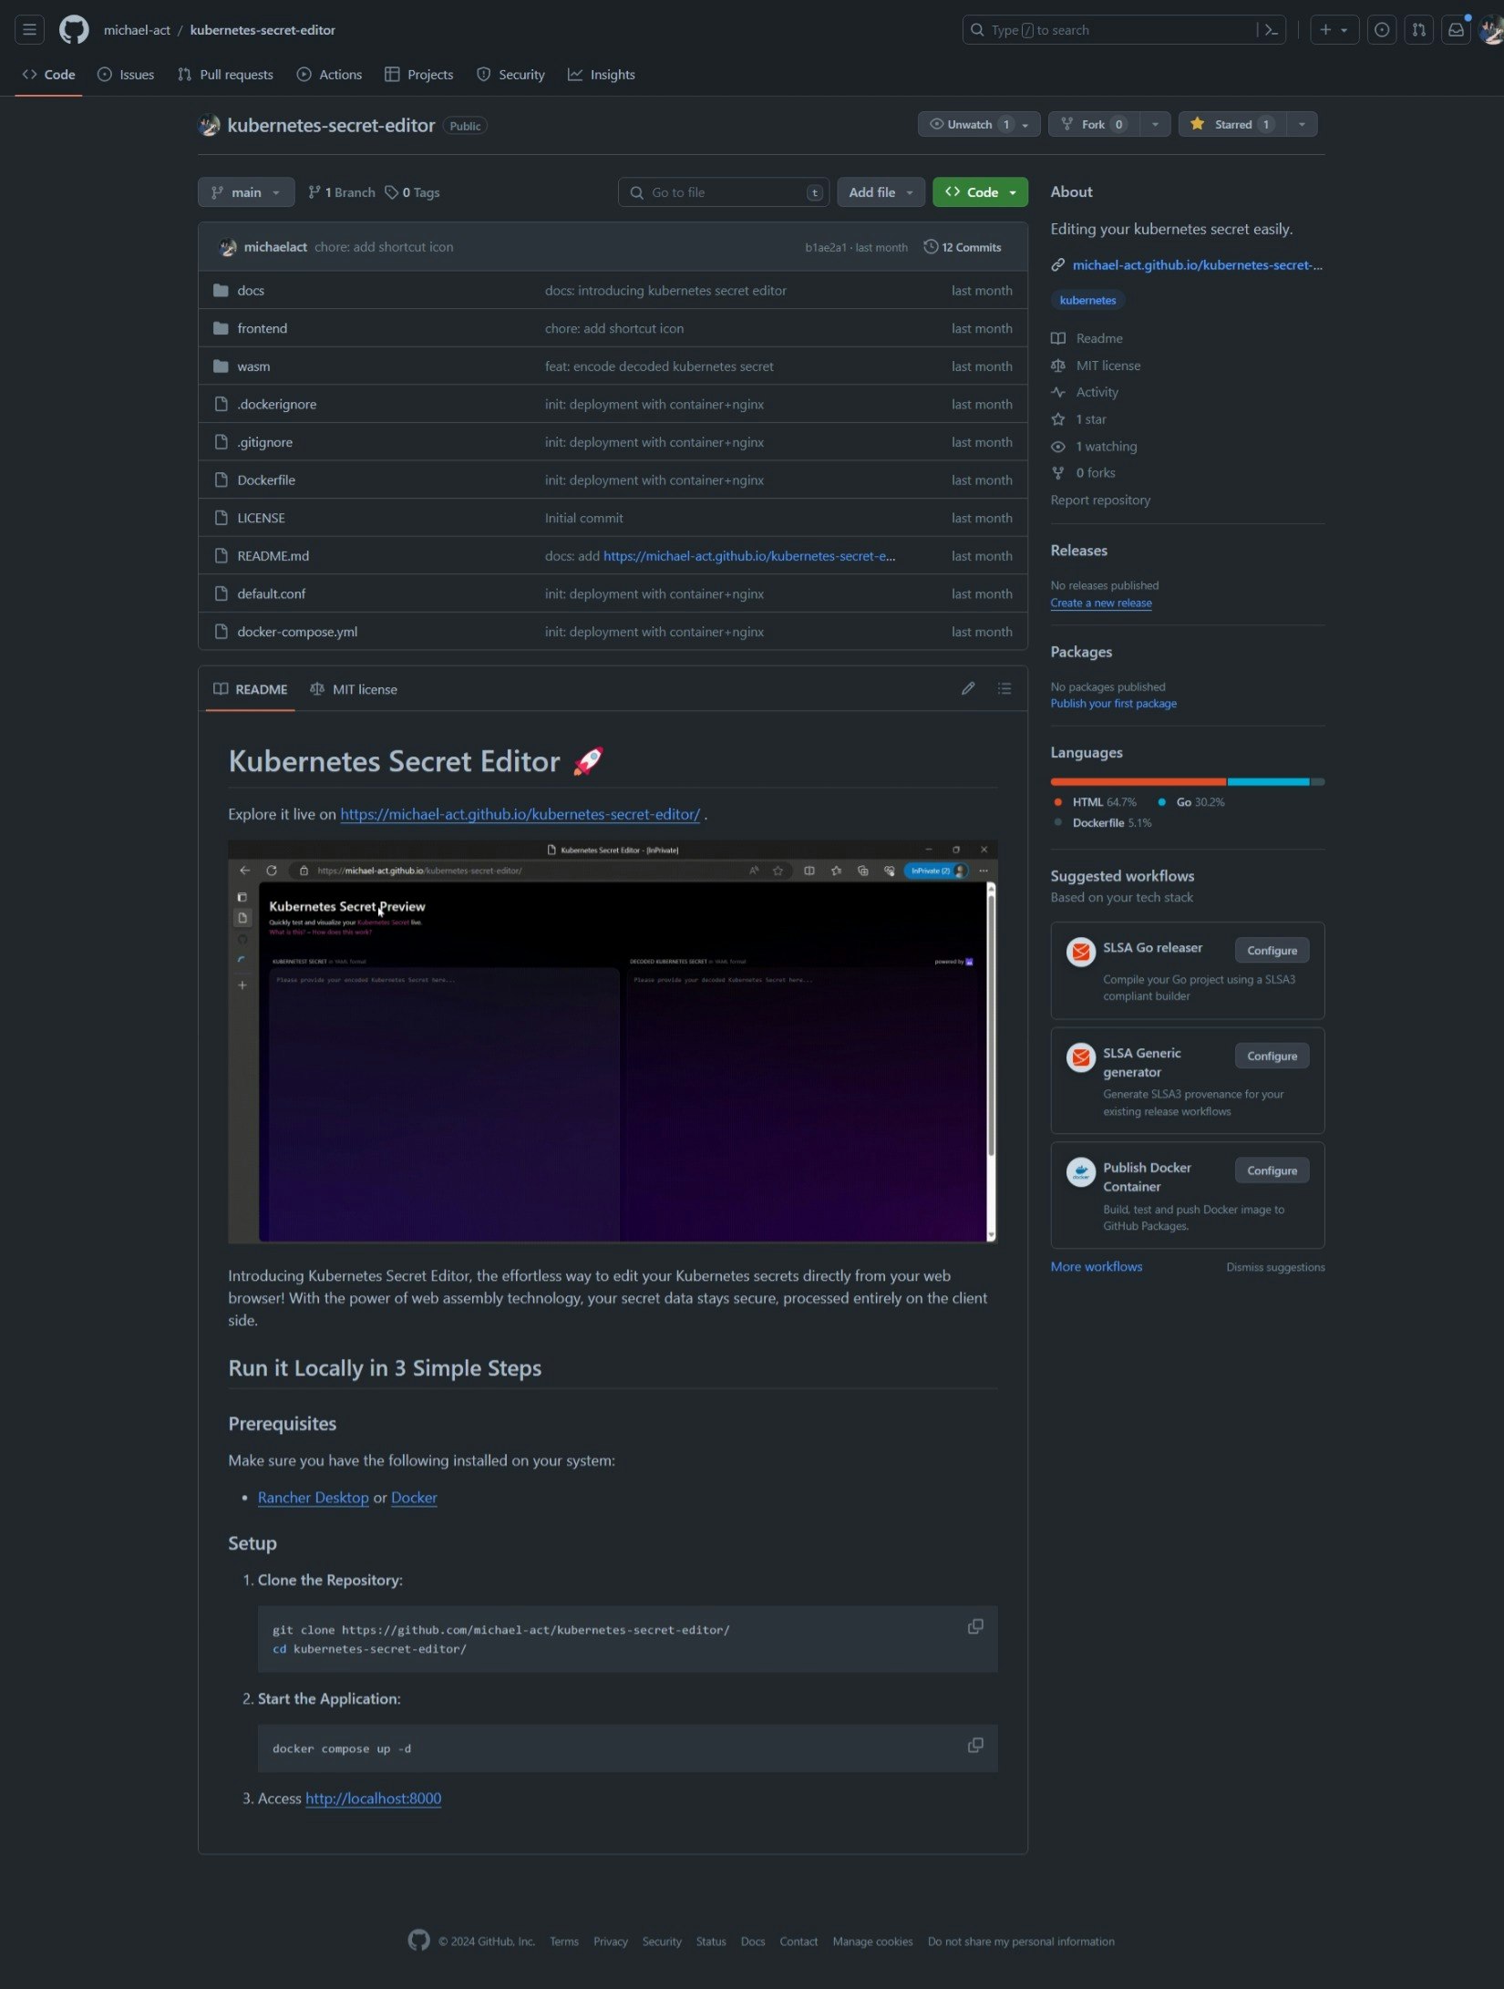Image resolution: width=1504 pixels, height=1989 pixels.
Task: Click the michael-act owner breadcrumb
Action: (x=137, y=30)
